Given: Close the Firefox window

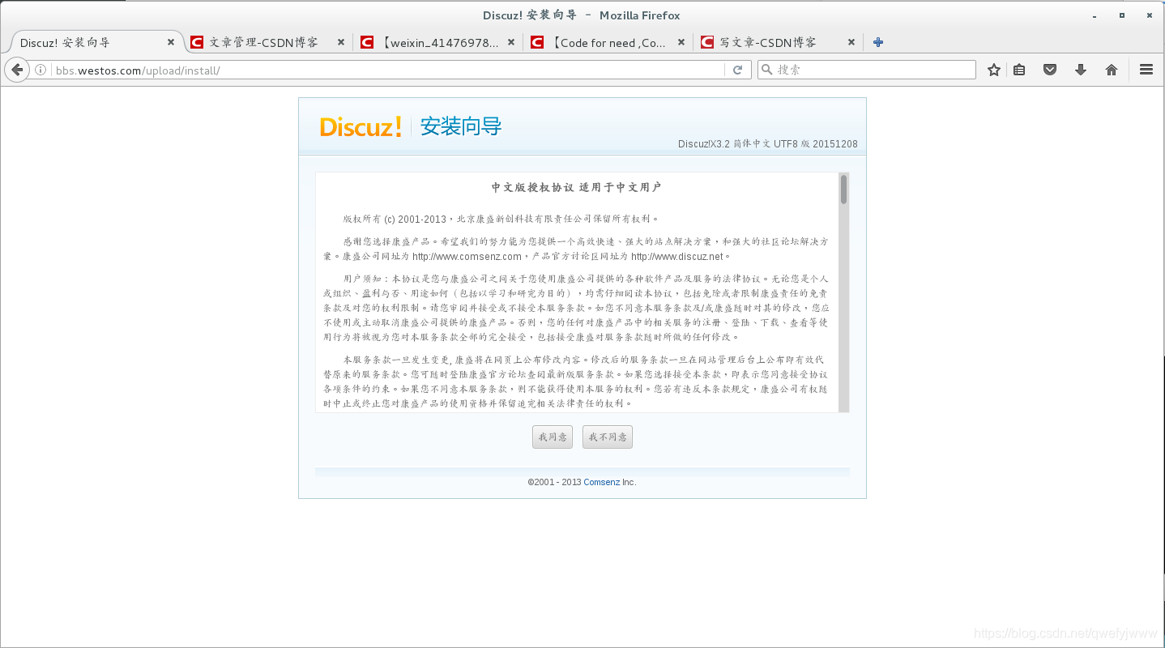Looking at the screenshot, I should pos(1148,15).
